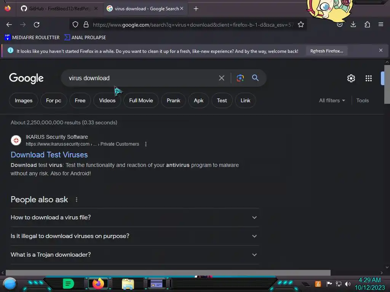Open the three-dot menu beside IKARUS result

(x=146, y=144)
